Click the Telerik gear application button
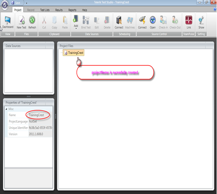217x194 pixels. pos(5,5)
